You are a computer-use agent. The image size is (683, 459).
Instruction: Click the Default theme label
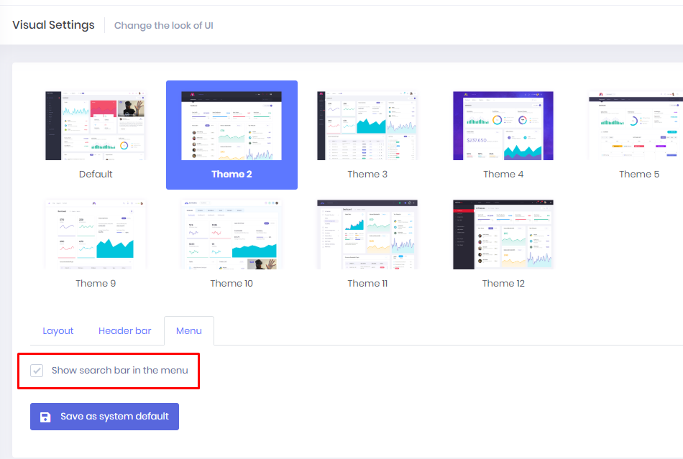96,174
